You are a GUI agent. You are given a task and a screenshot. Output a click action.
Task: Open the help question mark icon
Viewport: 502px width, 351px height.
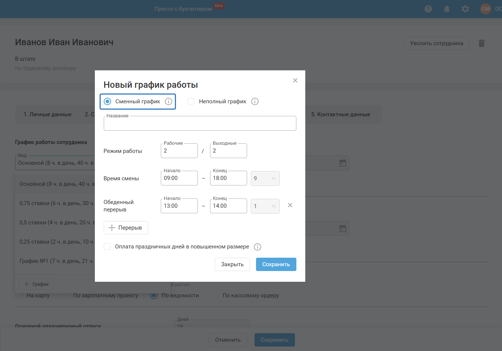(x=428, y=9)
